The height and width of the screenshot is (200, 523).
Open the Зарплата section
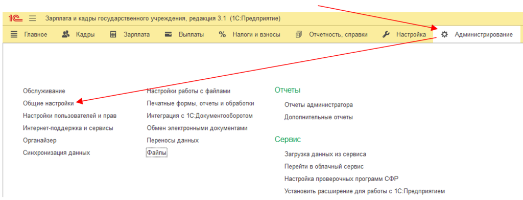tap(137, 34)
